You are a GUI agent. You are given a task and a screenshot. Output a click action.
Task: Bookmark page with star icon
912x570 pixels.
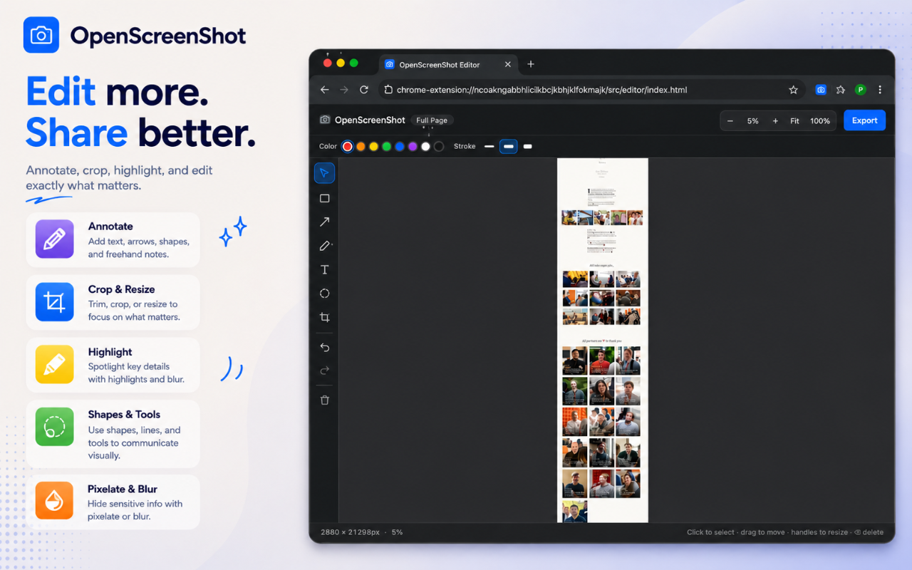(x=793, y=90)
